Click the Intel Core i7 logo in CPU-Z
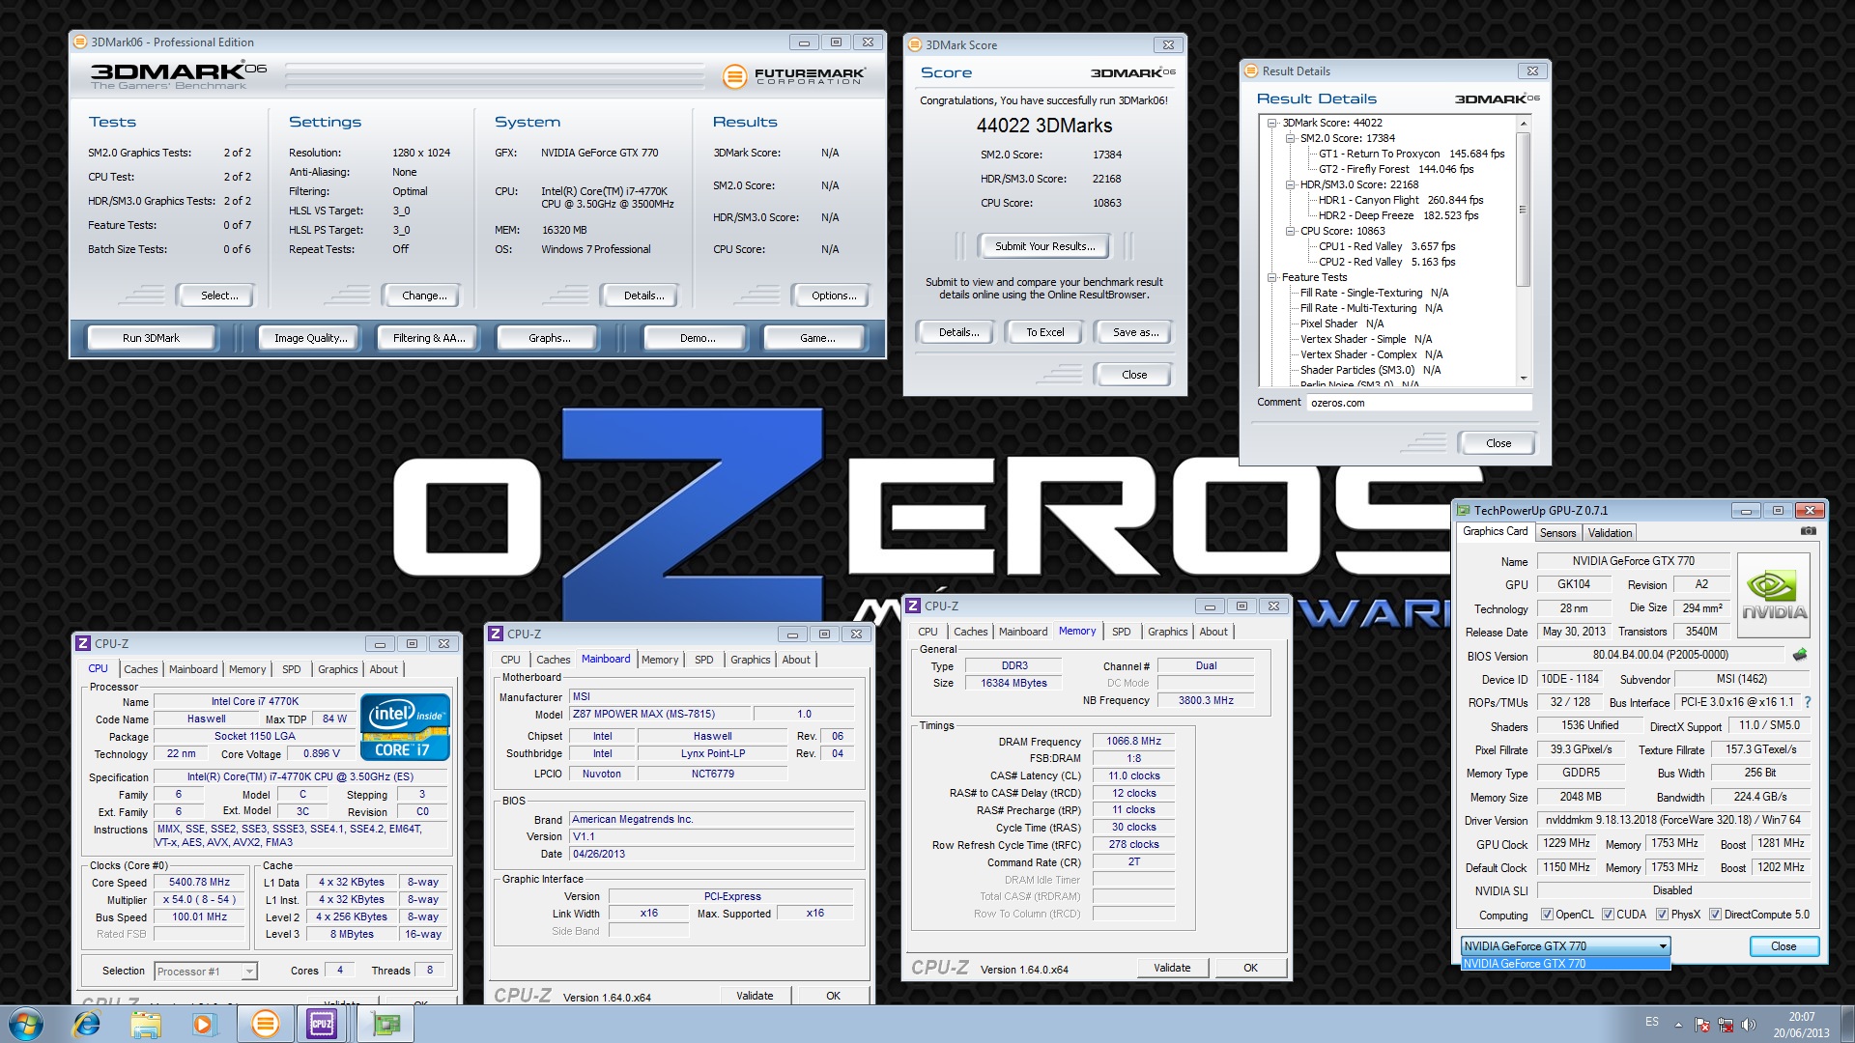Image resolution: width=1855 pixels, height=1043 pixels. click(406, 727)
